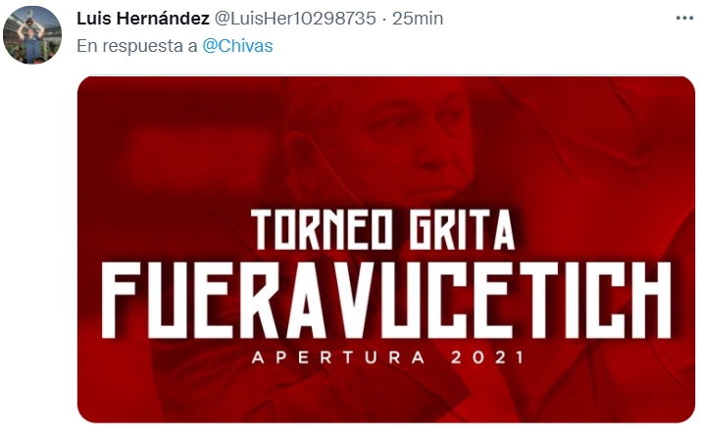
Task: Click the 2021 year text in the graphic
Action: (487, 357)
